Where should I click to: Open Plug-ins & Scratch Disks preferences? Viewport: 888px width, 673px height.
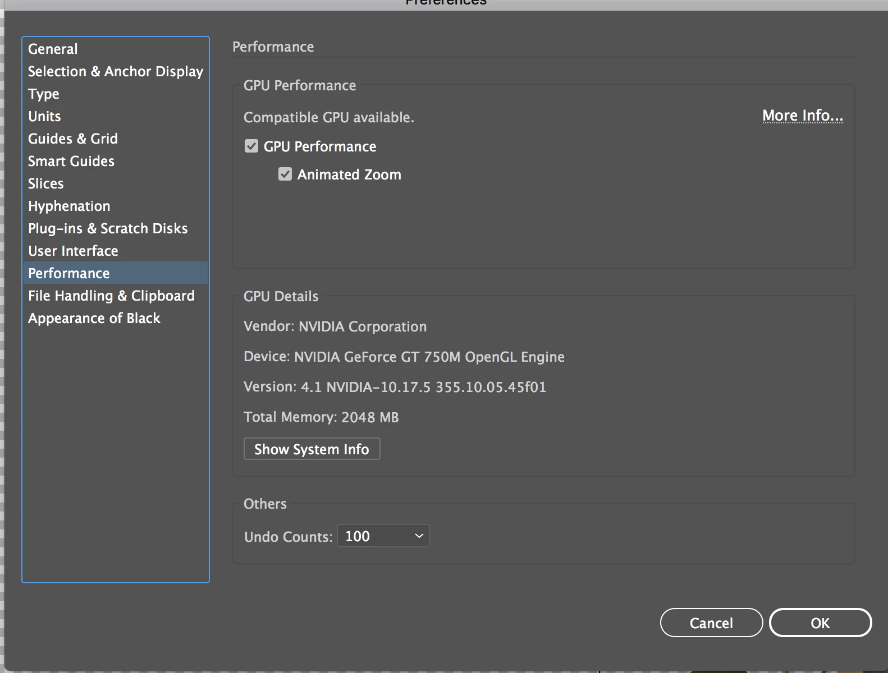116,228
